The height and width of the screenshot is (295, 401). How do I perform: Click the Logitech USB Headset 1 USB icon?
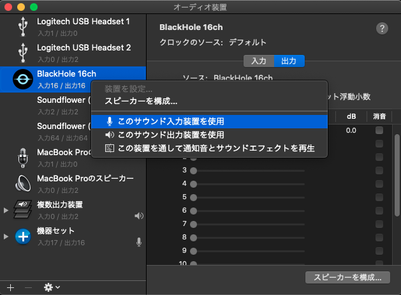click(x=23, y=27)
